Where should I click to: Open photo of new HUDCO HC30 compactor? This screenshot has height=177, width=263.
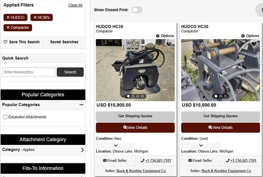(x=135, y=70)
